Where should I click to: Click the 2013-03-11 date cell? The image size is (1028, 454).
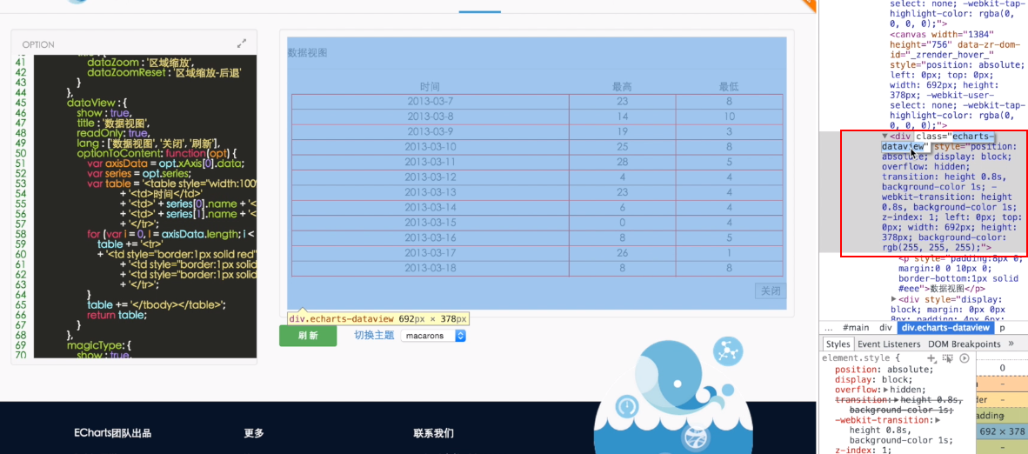click(431, 162)
